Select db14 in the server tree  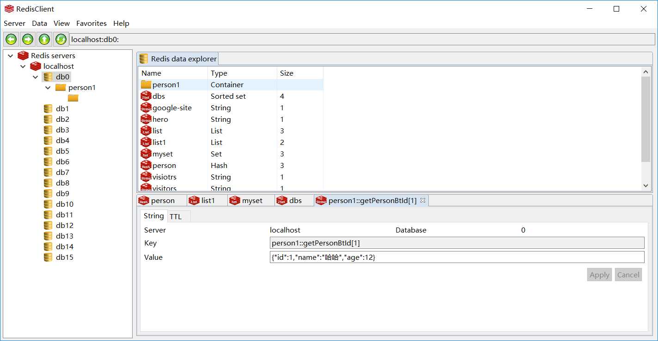click(x=65, y=246)
